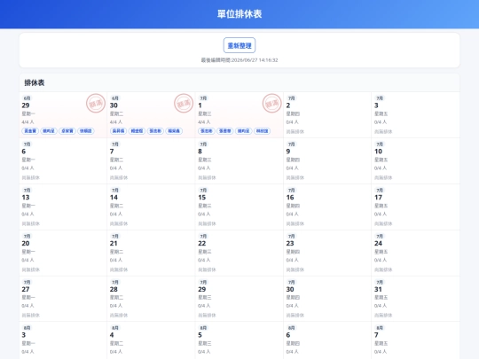Pick the July 15 date cell
Image resolution: width=479 pixels, height=359 pixels.
(x=239, y=207)
